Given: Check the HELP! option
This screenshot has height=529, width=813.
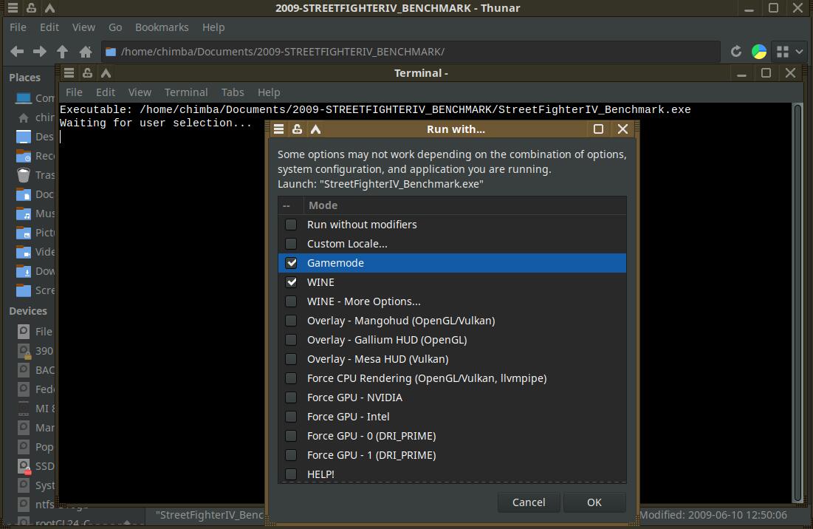Looking at the screenshot, I should 291,474.
